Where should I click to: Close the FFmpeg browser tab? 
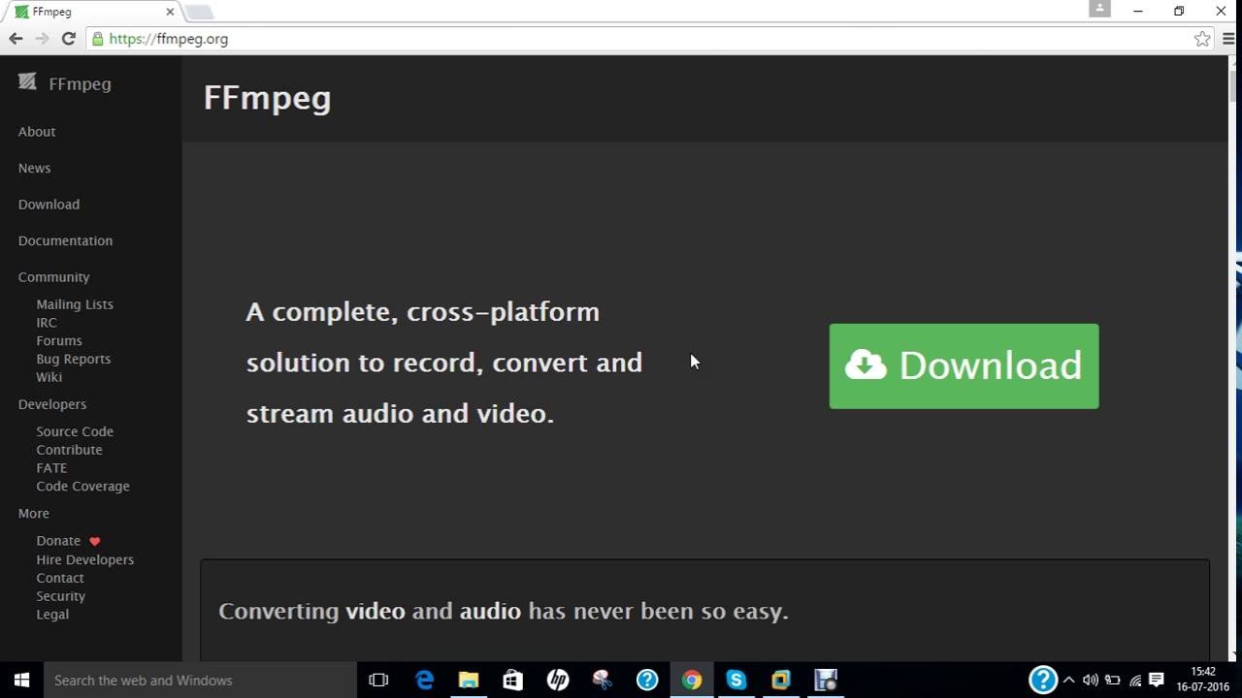170,12
